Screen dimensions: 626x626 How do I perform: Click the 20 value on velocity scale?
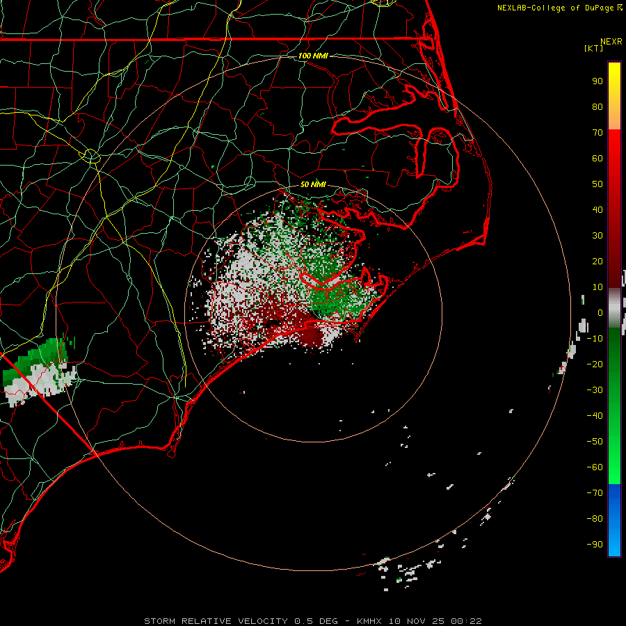point(597,261)
